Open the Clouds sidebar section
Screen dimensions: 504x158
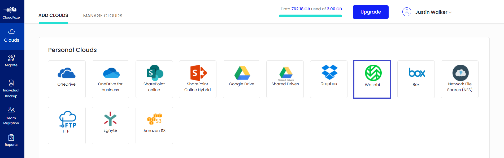pos(12,36)
